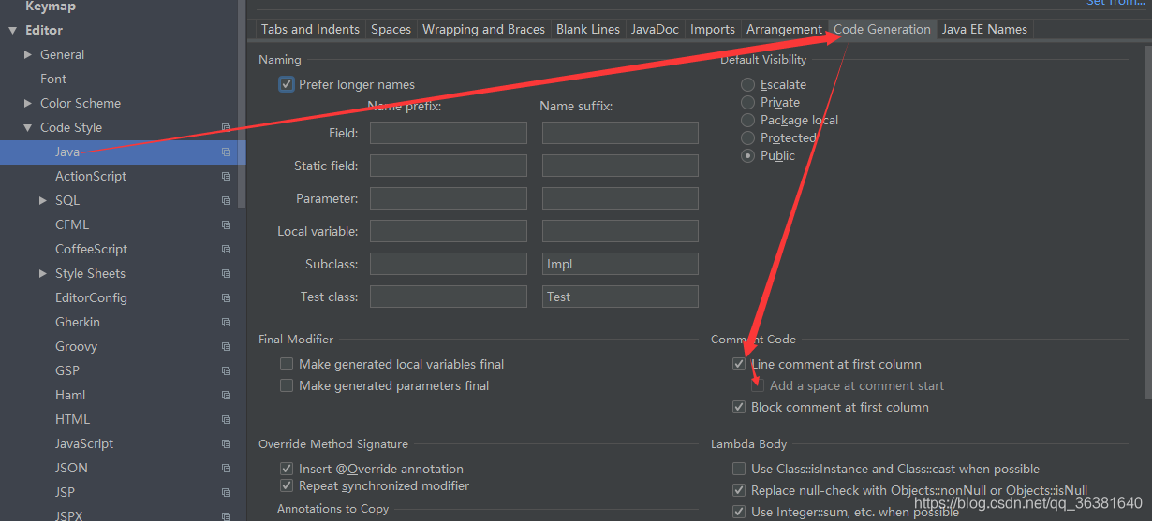Click the scheme icon next to EditorConfig

(x=226, y=297)
